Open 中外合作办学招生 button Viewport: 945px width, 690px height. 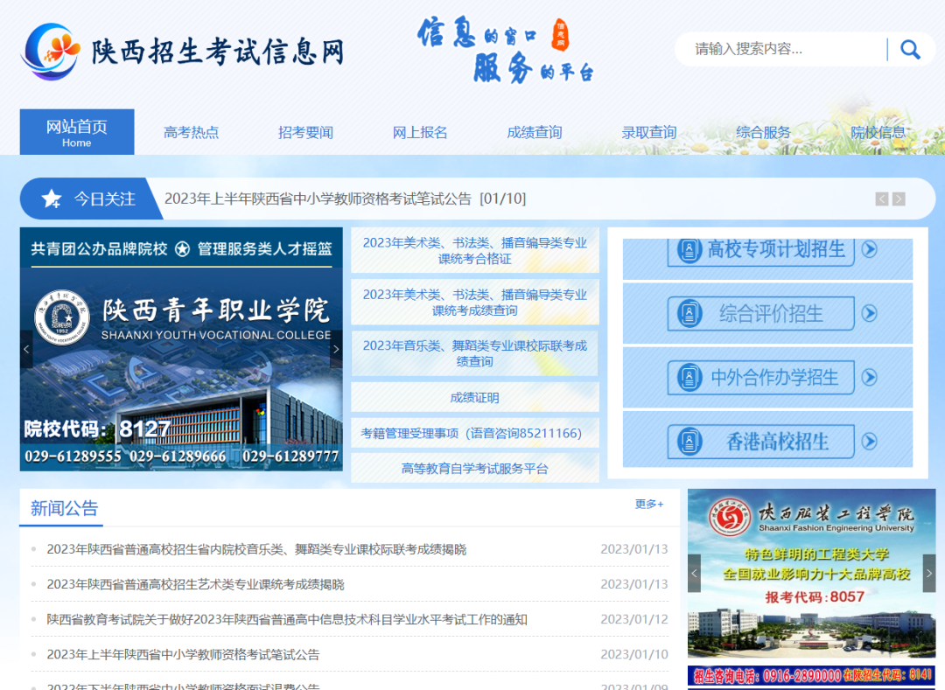coord(759,378)
